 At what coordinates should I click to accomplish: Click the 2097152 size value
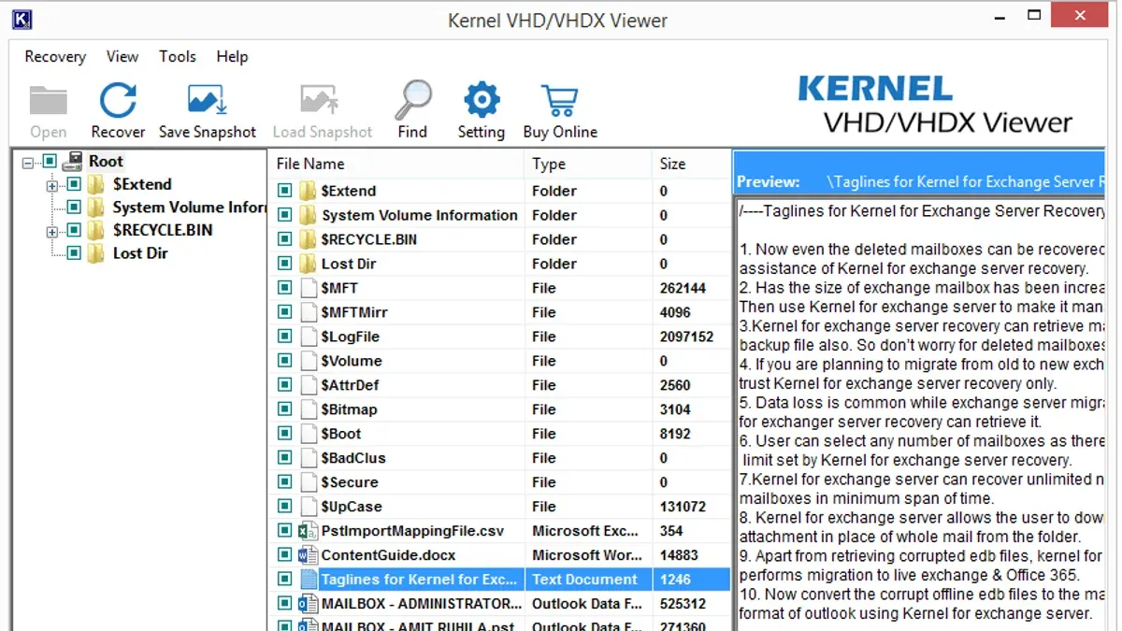click(x=687, y=337)
